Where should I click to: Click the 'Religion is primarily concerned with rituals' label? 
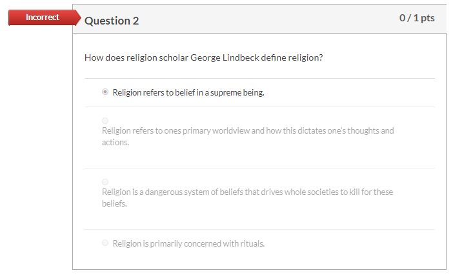(188, 243)
